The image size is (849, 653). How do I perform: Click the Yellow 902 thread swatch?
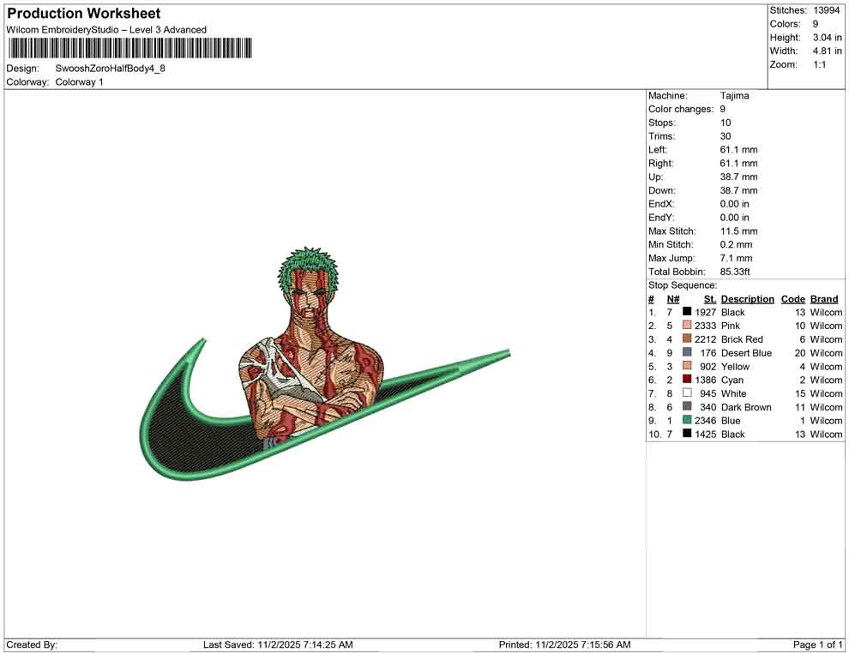coord(686,366)
